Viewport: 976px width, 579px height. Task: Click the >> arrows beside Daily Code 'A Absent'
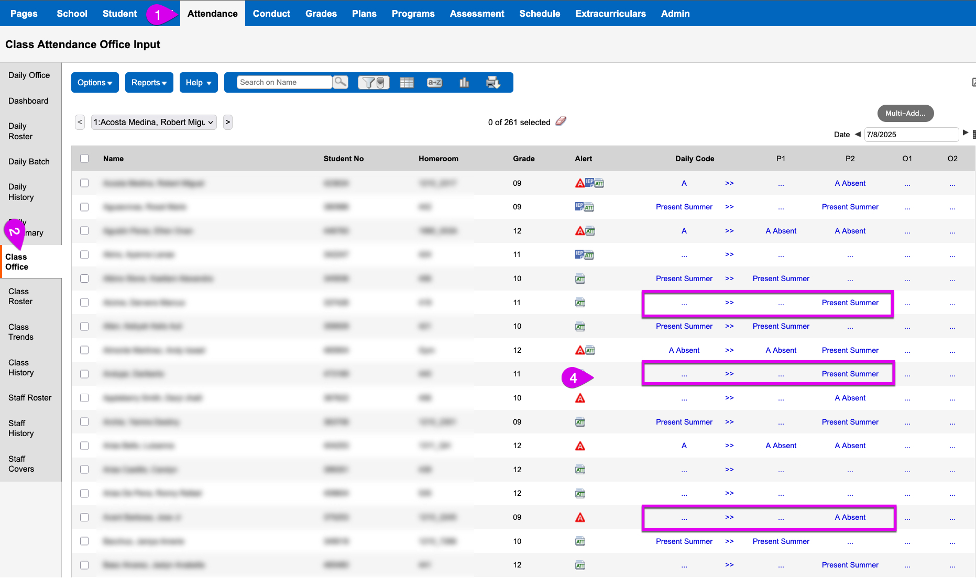coord(729,350)
